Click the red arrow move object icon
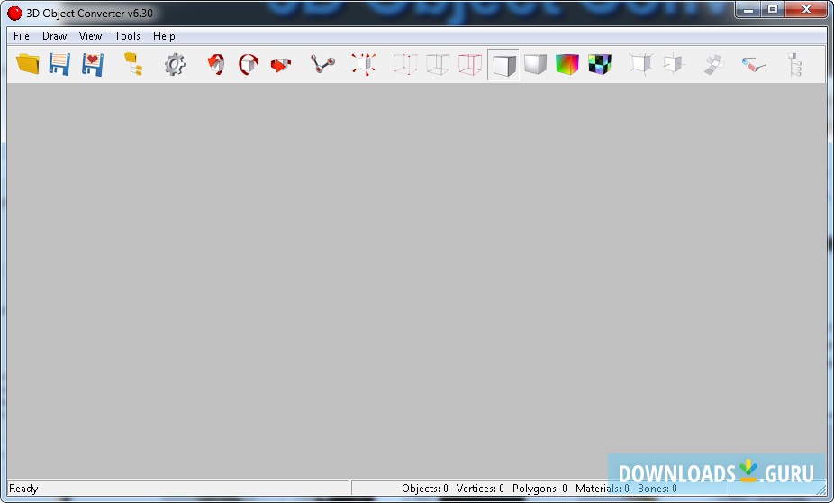The image size is (834, 503). click(281, 65)
